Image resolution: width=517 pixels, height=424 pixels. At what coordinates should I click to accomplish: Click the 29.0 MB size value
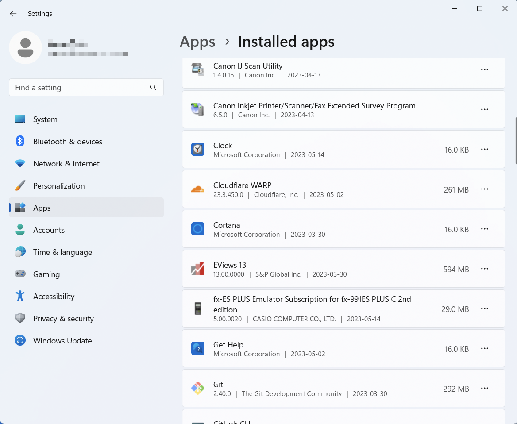455,309
